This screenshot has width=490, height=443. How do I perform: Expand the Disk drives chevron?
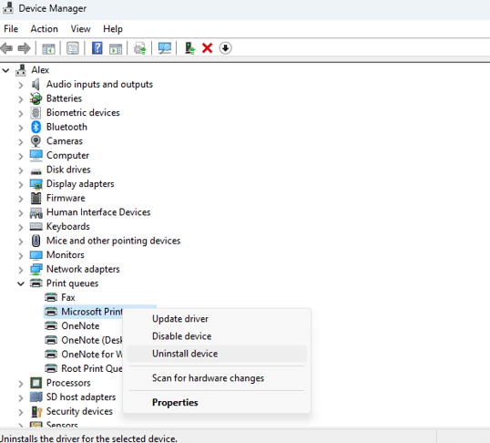point(21,170)
